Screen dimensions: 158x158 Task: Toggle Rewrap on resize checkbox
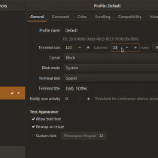pyautogui.click(x=33, y=127)
